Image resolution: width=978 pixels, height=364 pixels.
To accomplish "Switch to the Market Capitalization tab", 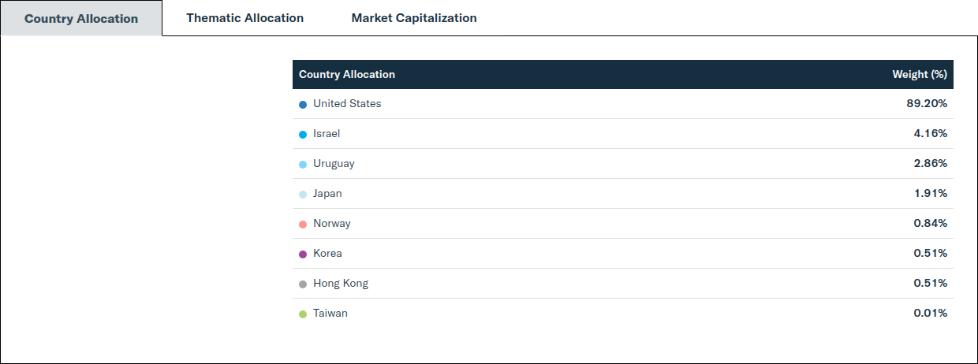I will (x=414, y=17).
